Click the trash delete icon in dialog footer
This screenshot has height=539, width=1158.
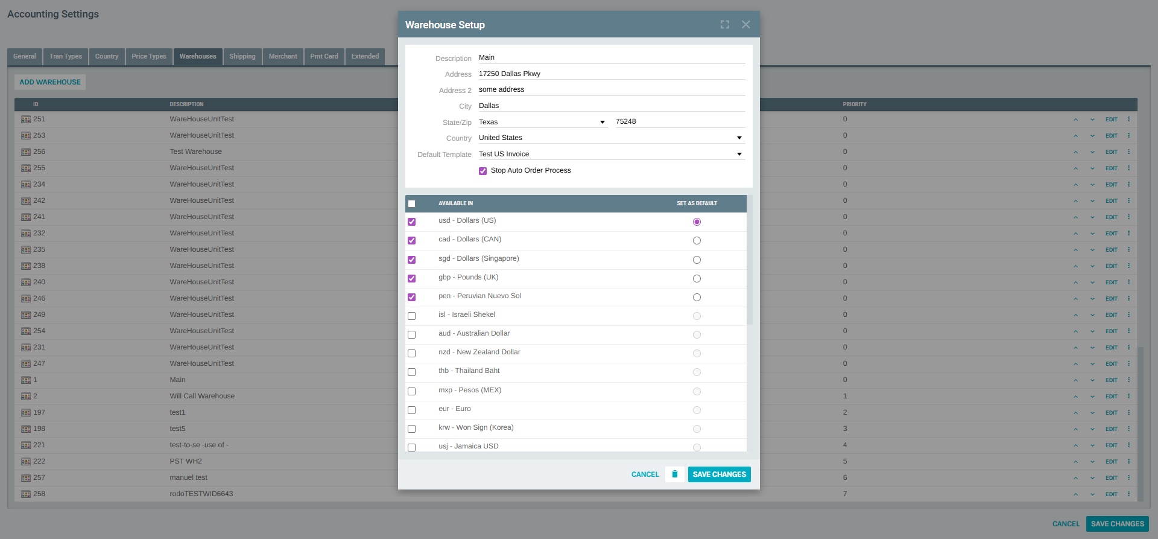tap(674, 474)
